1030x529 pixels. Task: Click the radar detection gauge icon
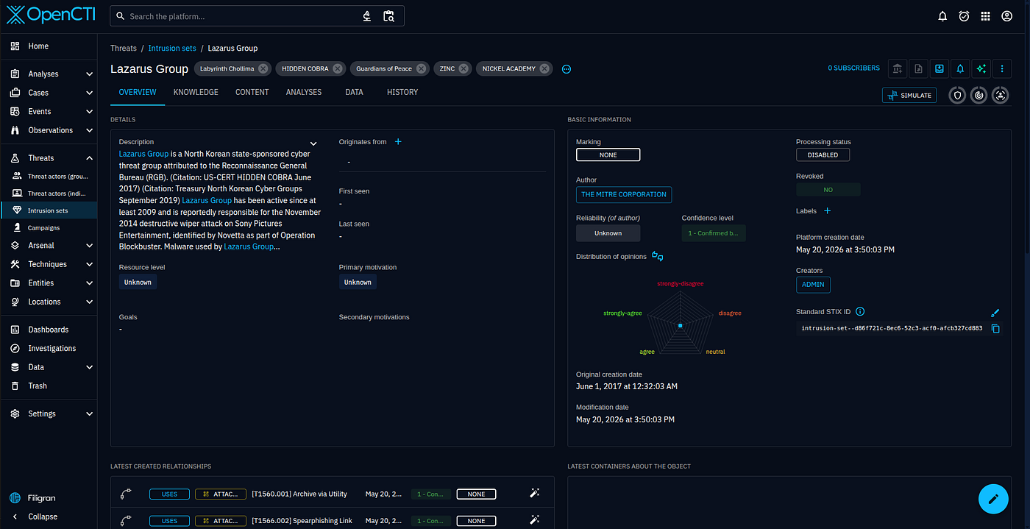click(979, 95)
